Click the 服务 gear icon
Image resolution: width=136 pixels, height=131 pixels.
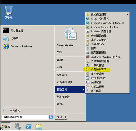(x=88, y=48)
